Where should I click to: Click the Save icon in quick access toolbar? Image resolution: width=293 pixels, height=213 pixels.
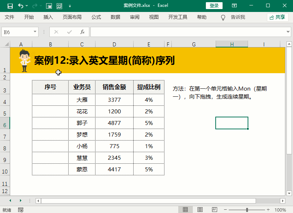click(10, 6)
